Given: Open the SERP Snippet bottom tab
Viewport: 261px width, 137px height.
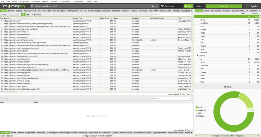Looking at the screenshot, I should click(x=51, y=133).
